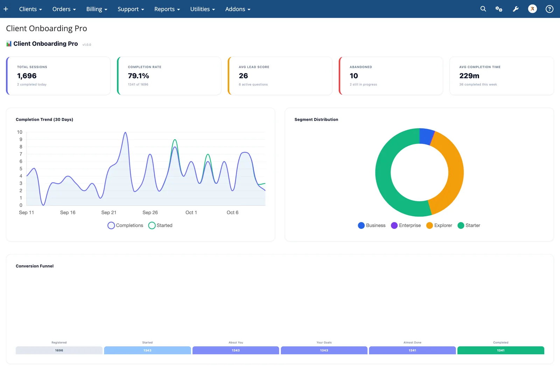Click the Started funnel bar
Viewport: 560px width, 370px height.
point(147,350)
